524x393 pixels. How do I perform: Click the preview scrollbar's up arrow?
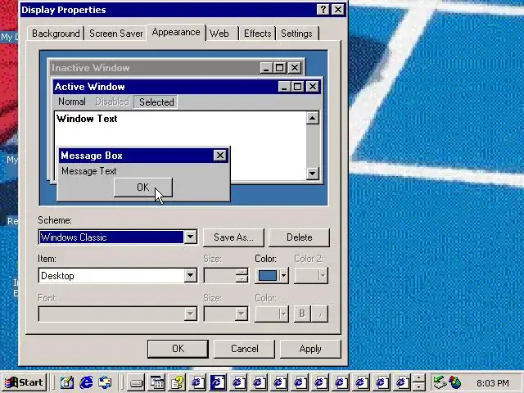(313, 118)
